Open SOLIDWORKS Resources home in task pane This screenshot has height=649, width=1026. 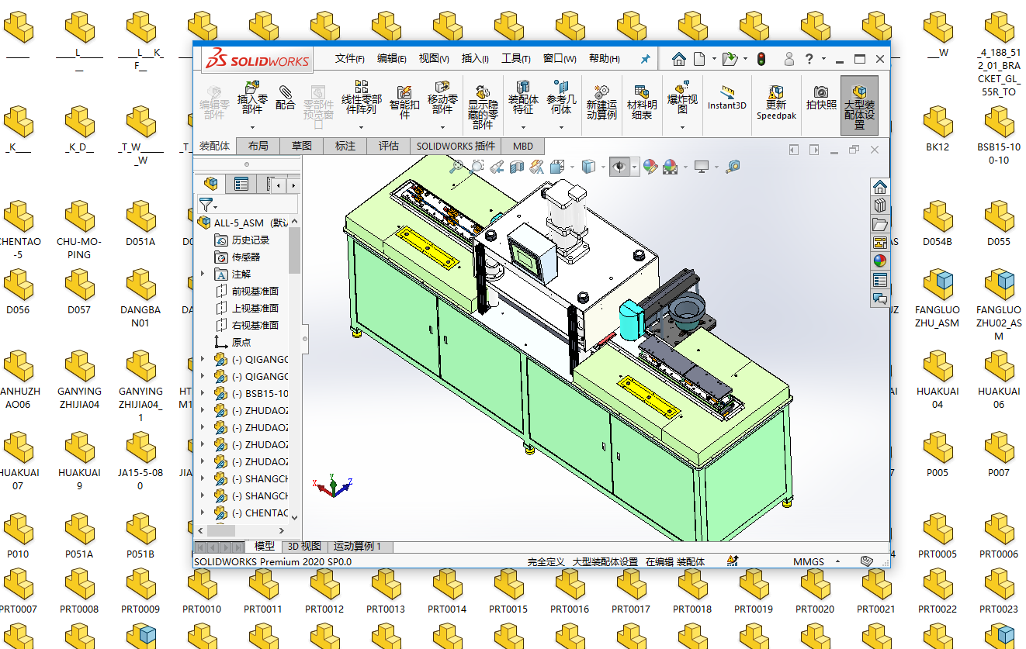(880, 187)
